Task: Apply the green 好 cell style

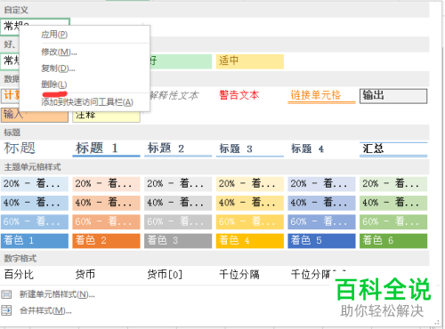Action: [181, 61]
